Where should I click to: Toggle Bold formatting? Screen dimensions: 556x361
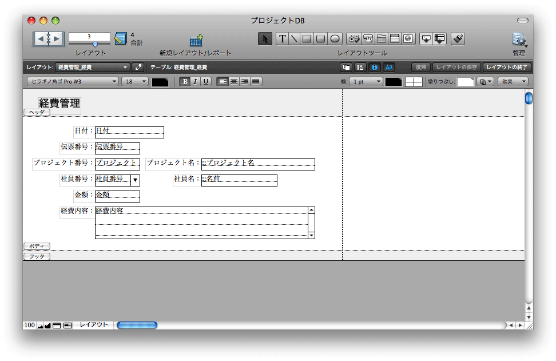185,82
